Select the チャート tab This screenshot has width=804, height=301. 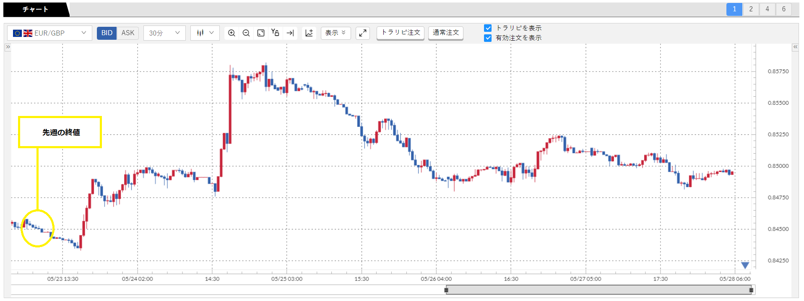36,9
